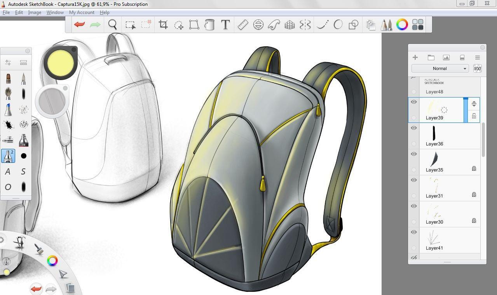Viewport: 497px width, 295px height.
Task: Click the layer opacity value 100
Action: 478,68
